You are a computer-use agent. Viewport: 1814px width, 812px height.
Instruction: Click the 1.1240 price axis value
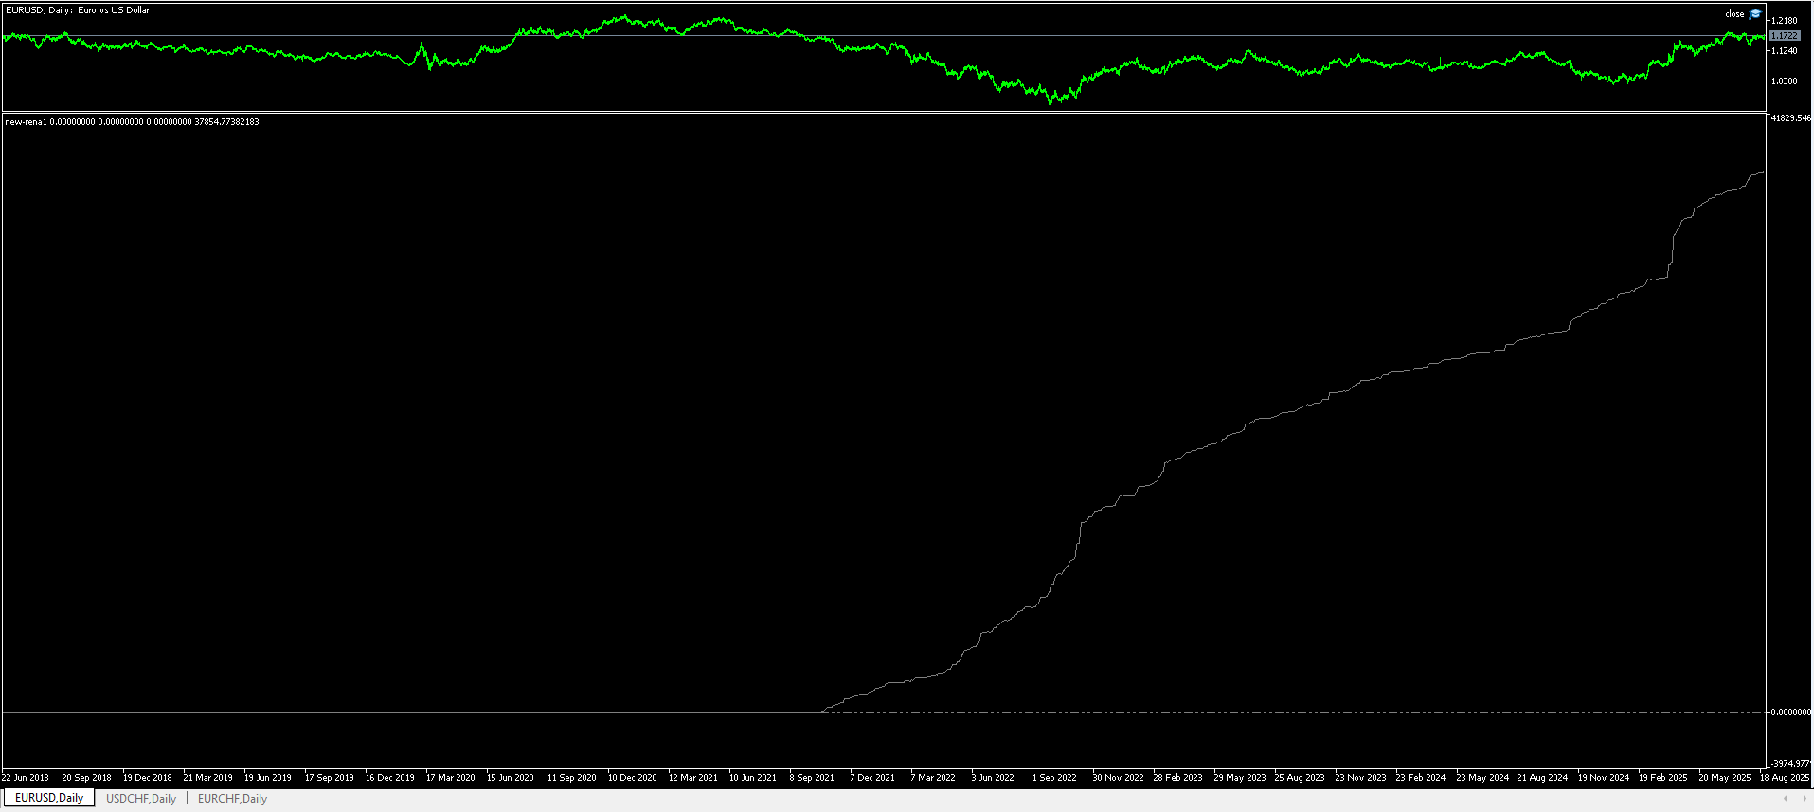[1785, 51]
